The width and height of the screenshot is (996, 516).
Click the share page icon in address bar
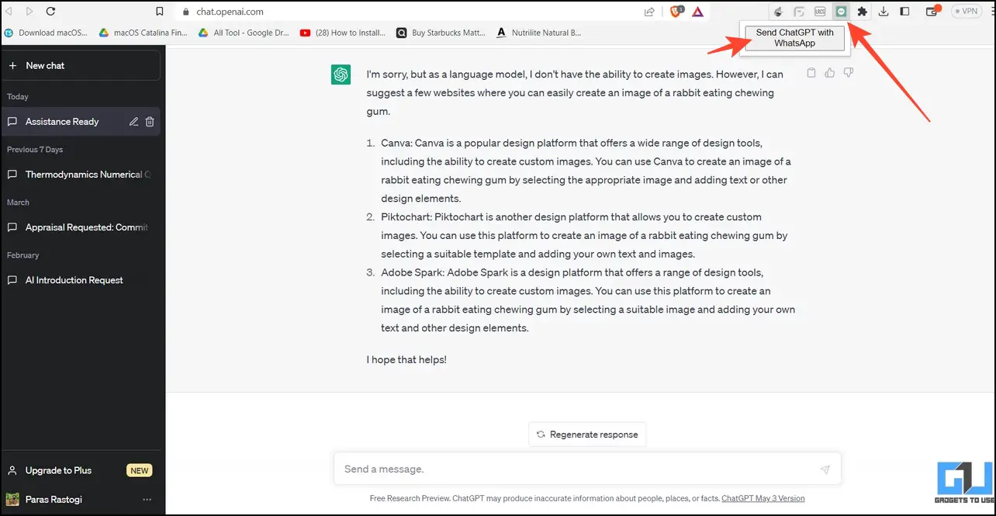point(649,12)
